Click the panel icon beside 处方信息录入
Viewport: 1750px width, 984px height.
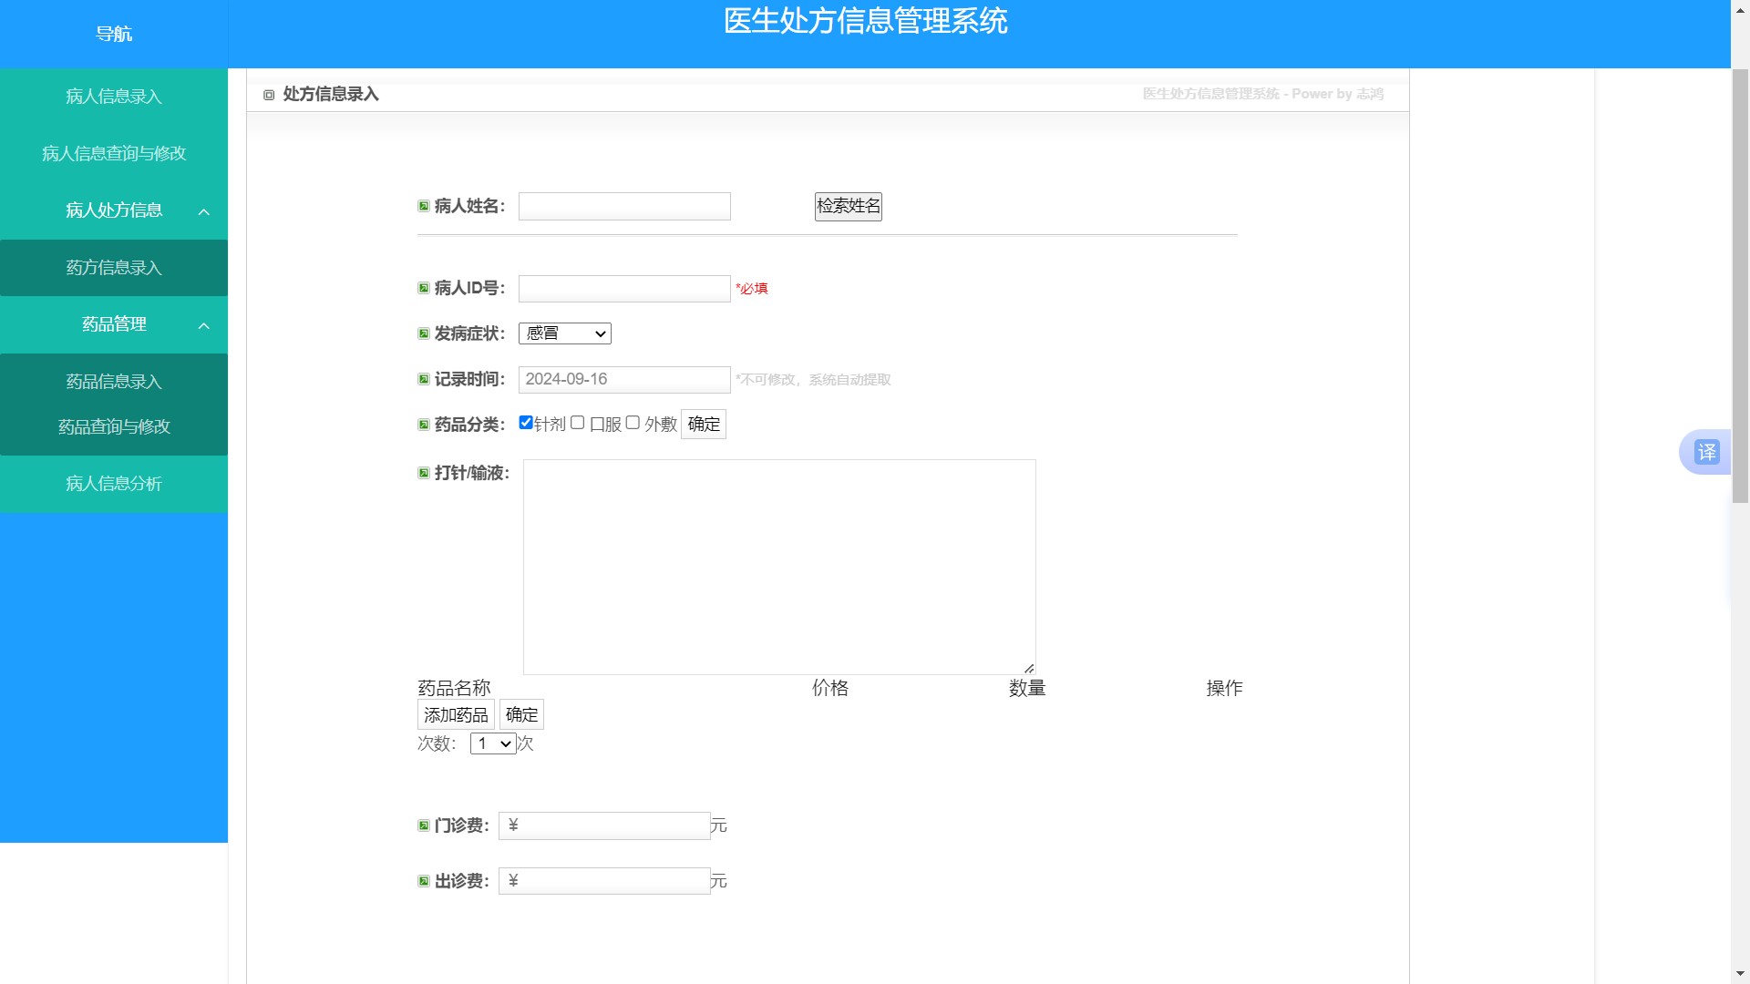pos(269,95)
